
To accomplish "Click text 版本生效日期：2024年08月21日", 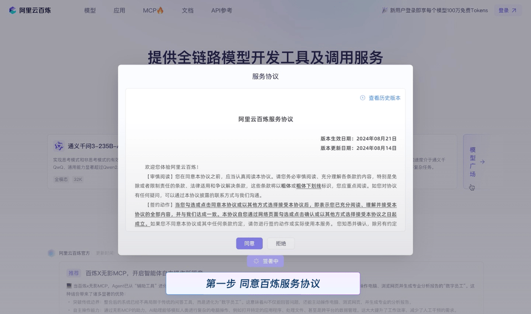I will [x=358, y=139].
